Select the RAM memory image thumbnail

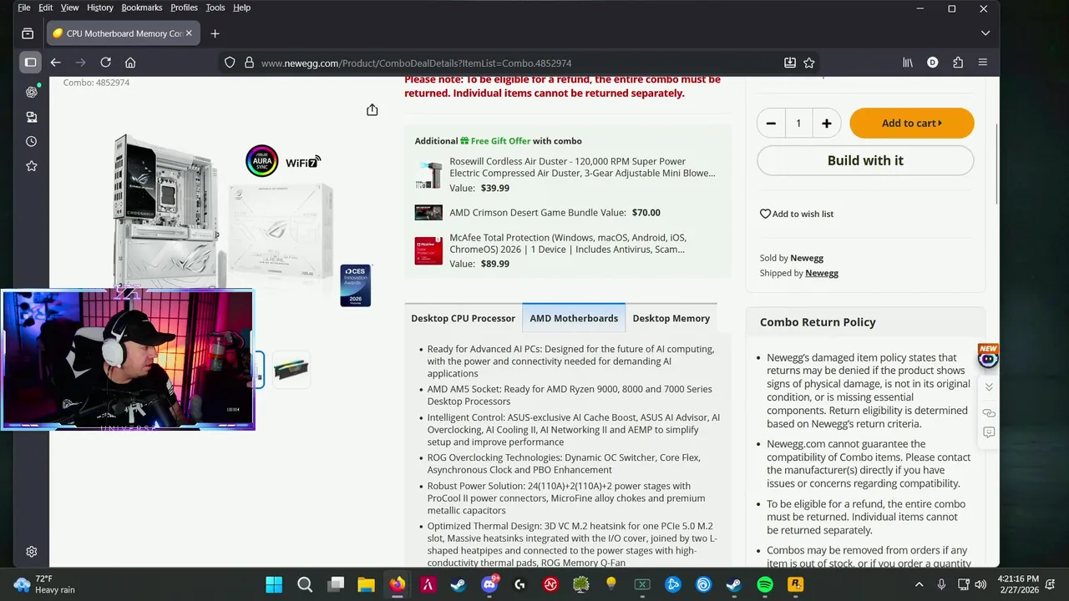[x=291, y=370]
